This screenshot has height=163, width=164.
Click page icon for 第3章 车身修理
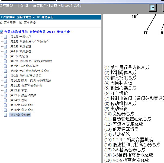click(x=5, y=46)
